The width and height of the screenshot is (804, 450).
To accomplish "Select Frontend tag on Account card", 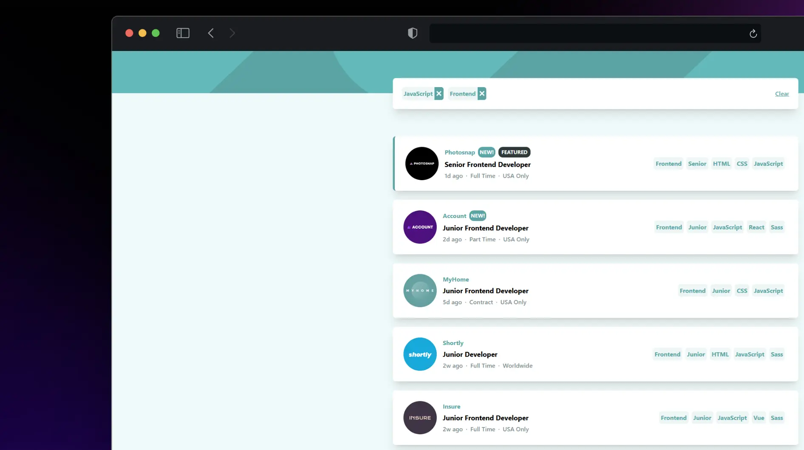I will 668,227.
